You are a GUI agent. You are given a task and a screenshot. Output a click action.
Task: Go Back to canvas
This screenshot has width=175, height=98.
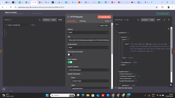(x=11, y=12)
